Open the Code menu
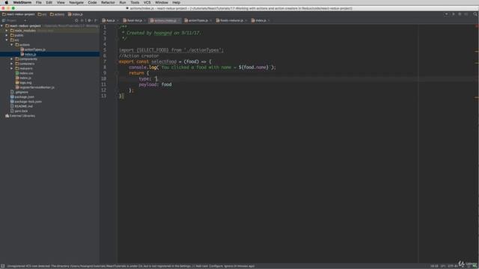The height and width of the screenshot is (269, 479). 92,2
